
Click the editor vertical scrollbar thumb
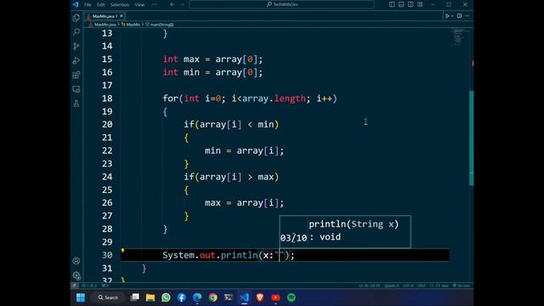coord(471,138)
